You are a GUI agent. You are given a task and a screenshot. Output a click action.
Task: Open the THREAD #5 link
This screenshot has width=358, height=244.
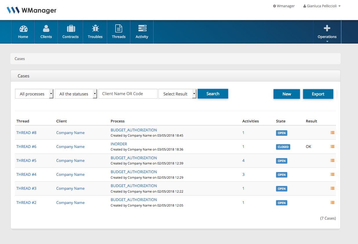click(x=26, y=160)
